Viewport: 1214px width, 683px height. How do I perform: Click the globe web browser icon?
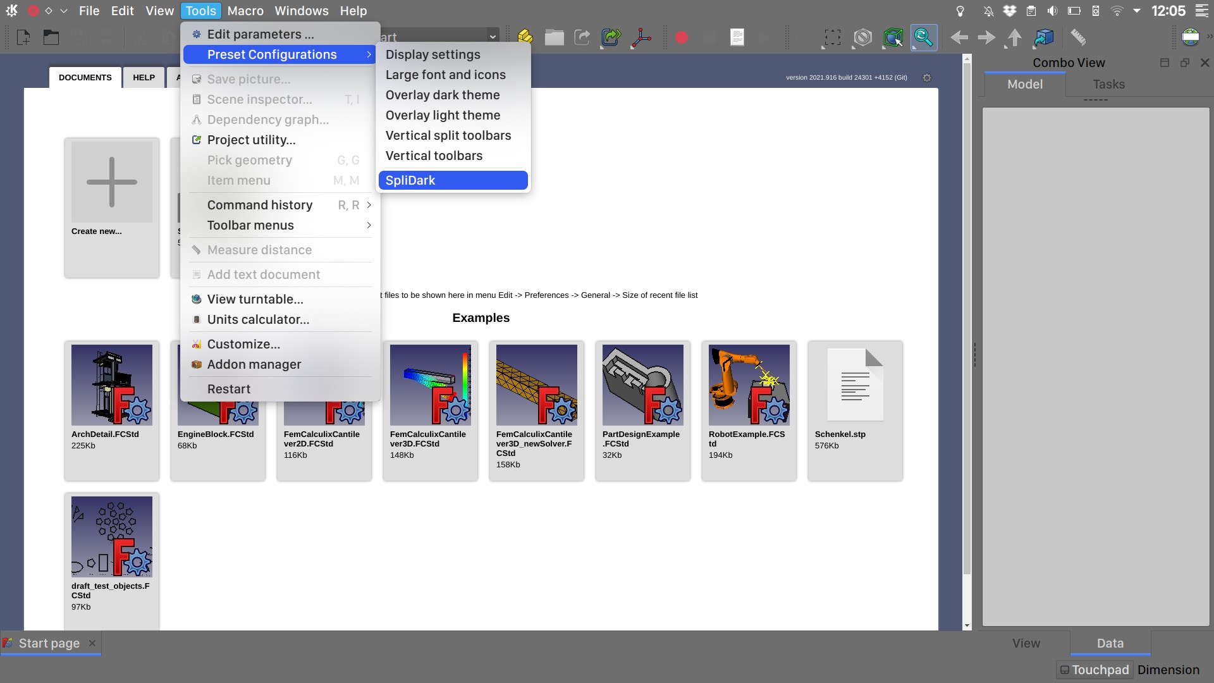click(x=1190, y=37)
